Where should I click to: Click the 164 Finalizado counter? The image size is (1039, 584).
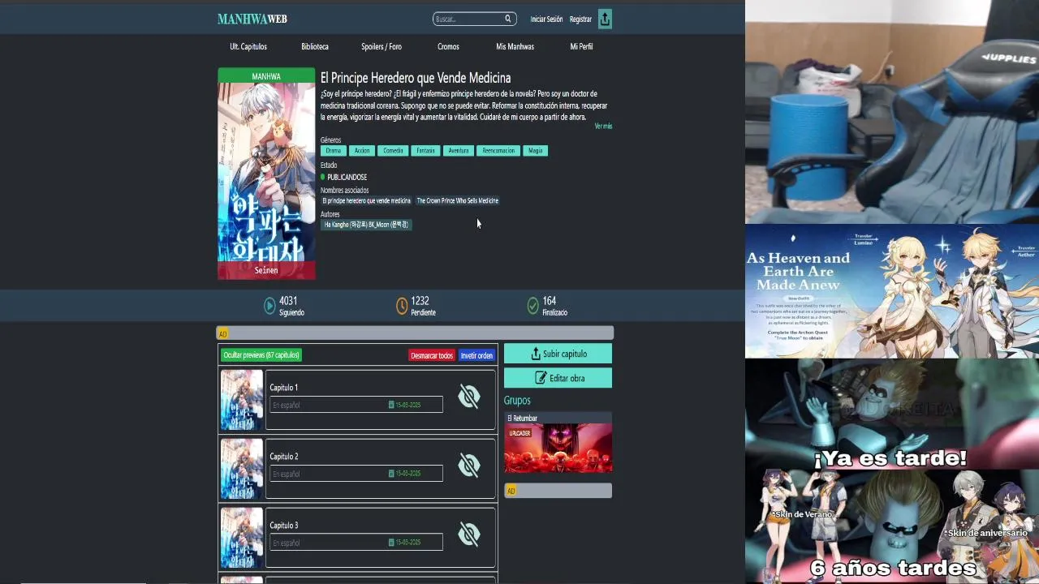[x=554, y=306]
